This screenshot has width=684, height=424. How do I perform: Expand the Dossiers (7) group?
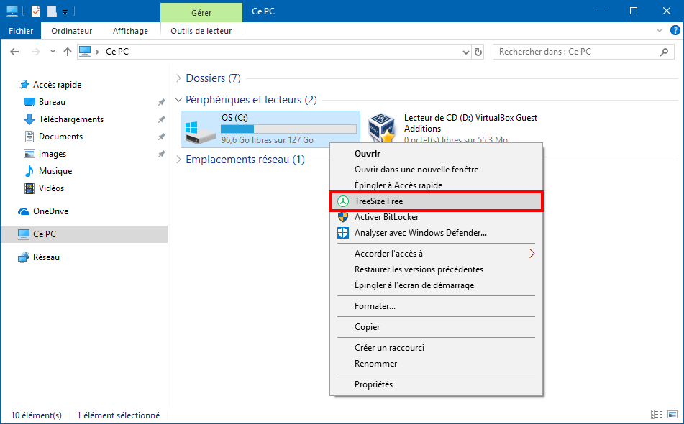click(178, 78)
